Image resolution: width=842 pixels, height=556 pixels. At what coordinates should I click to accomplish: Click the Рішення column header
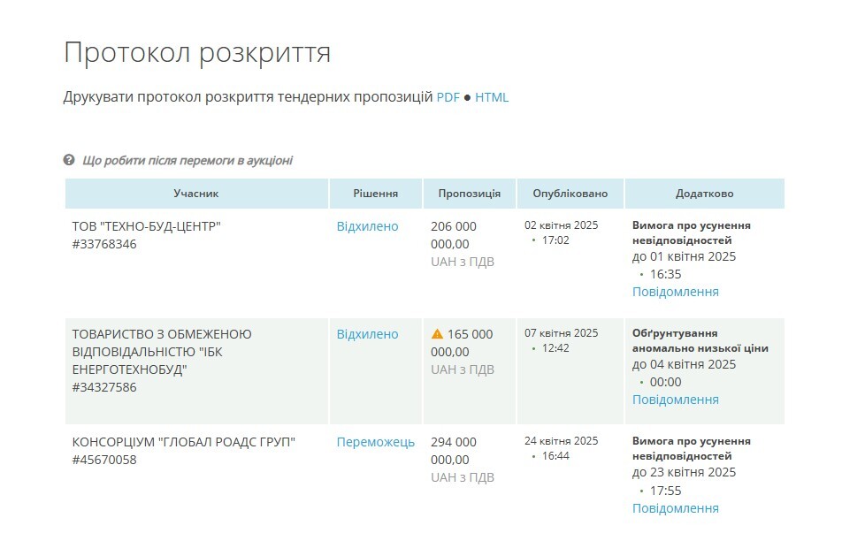coord(375,194)
